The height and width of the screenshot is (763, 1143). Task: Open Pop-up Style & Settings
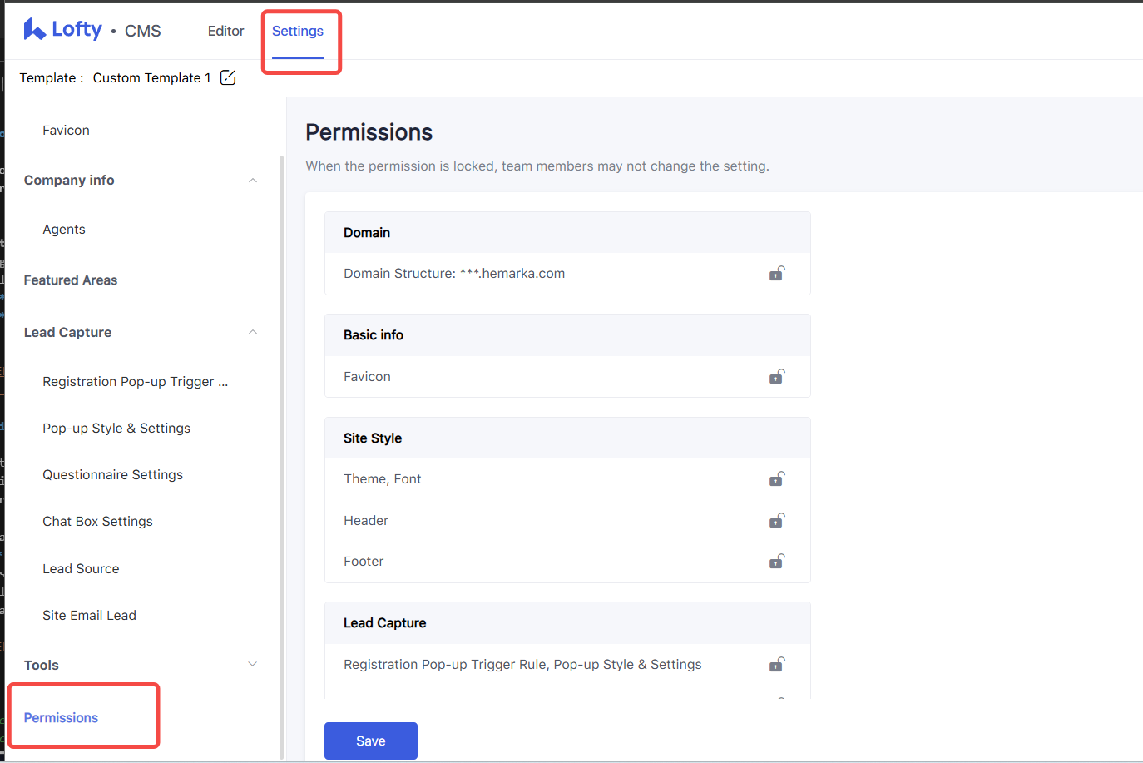(116, 429)
